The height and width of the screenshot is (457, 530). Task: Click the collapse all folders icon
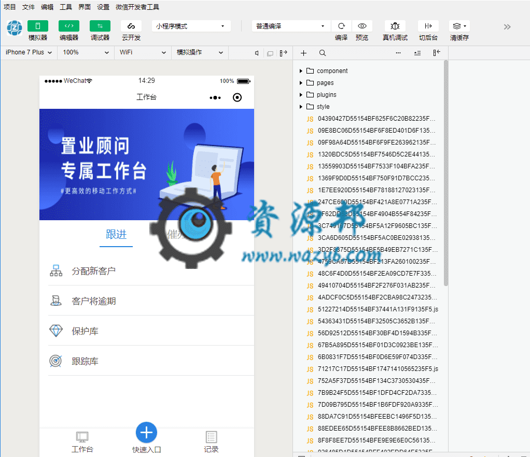click(x=417, y=53)
